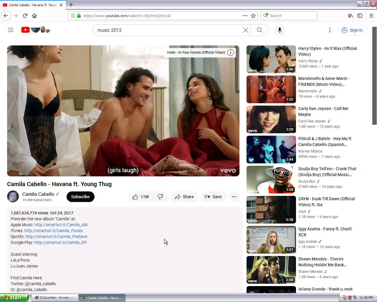377x302 pixels.
Task: Click the video player frame
Action: pyautogui.click(x=123, y=111)
